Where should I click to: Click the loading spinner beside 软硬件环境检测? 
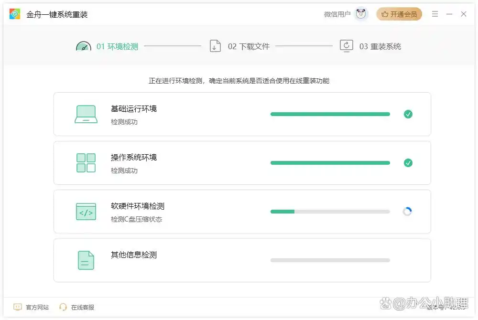(x=408, y=211)
